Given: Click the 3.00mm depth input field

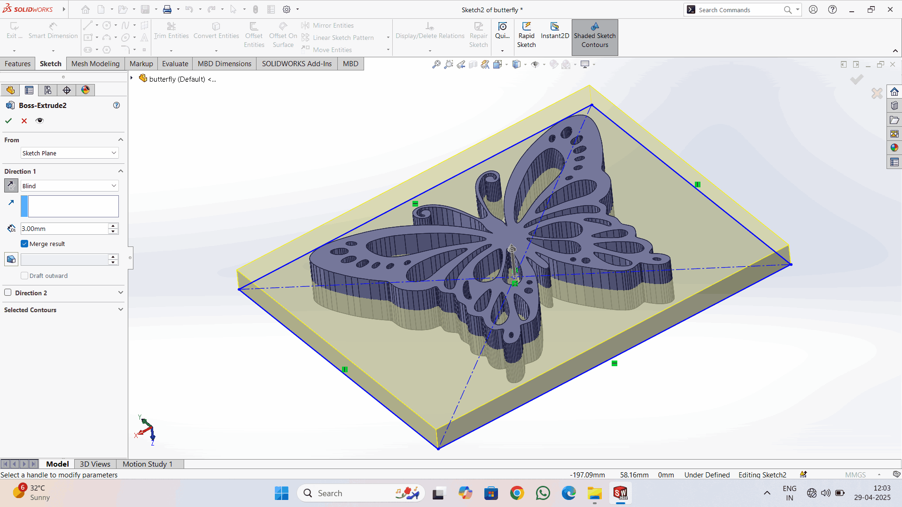Looking at the screenshot, I should click(x=64, y=229).
